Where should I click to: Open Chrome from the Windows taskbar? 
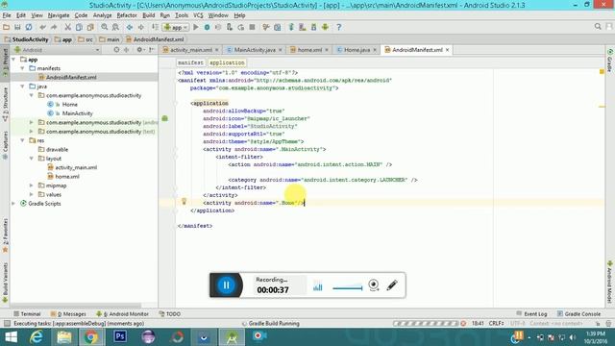[91, 337]
